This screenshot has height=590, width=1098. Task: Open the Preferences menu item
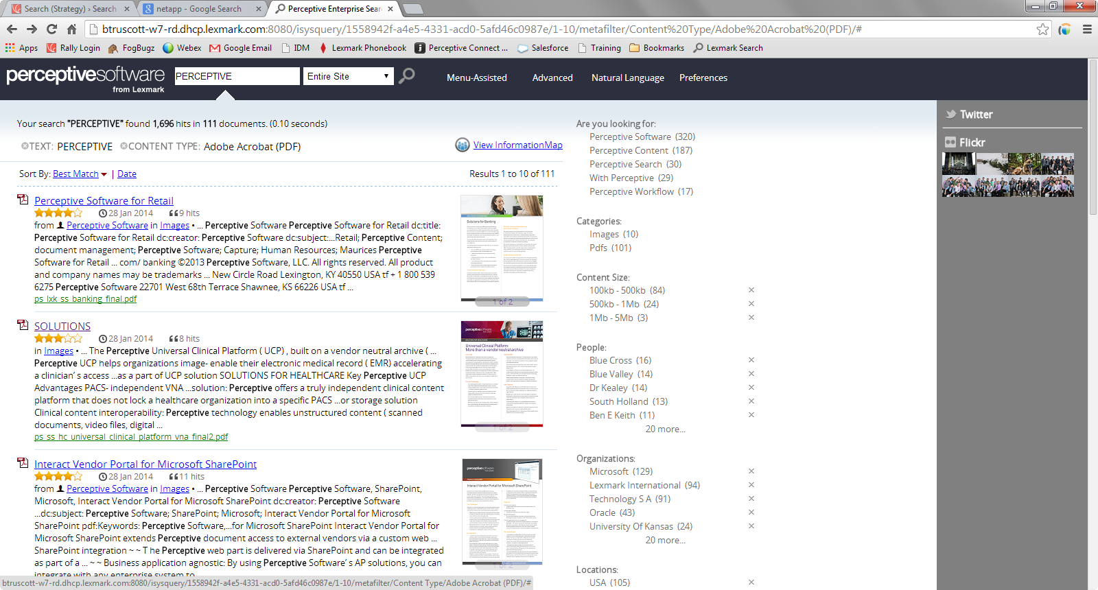[x=703, y=78]
